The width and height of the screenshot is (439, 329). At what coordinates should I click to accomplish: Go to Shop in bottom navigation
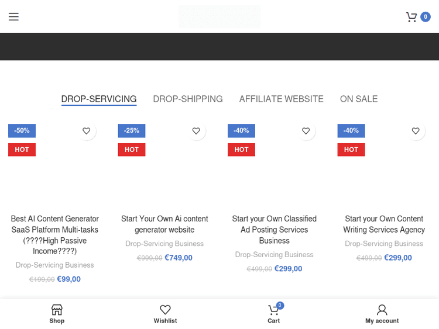(57, 313)
